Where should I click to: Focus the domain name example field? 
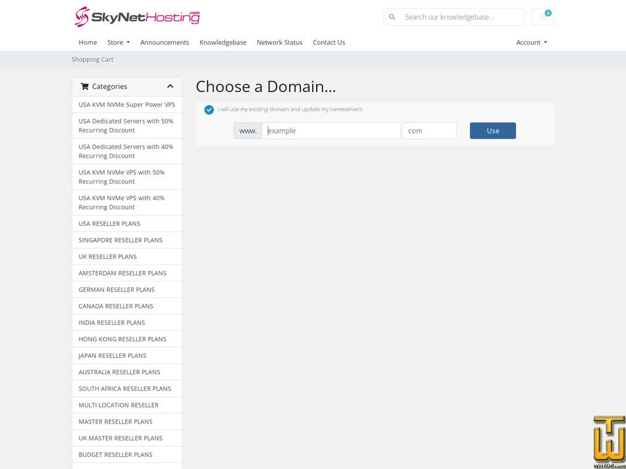click(x=331, y=131)
